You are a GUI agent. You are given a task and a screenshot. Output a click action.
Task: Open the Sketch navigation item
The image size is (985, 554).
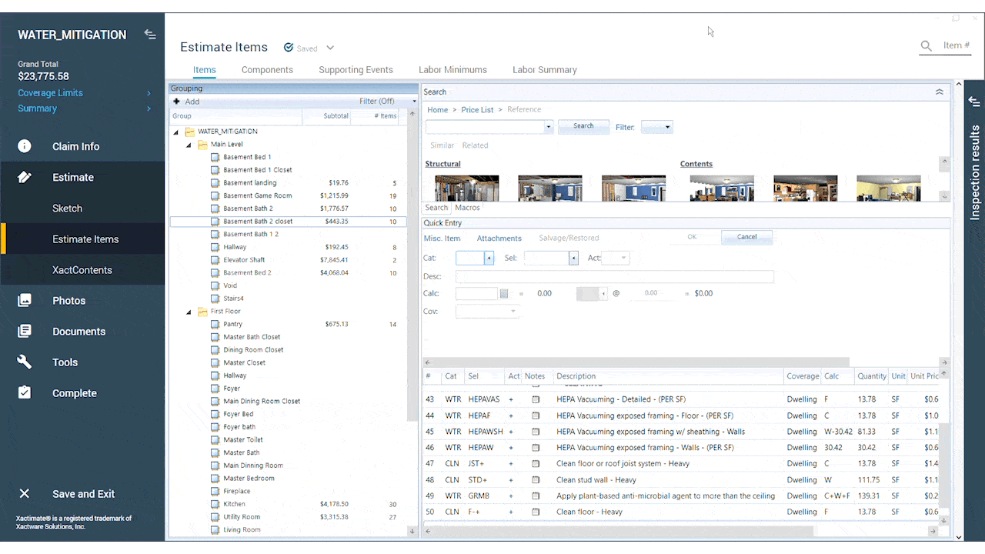[x=67, y=209]
